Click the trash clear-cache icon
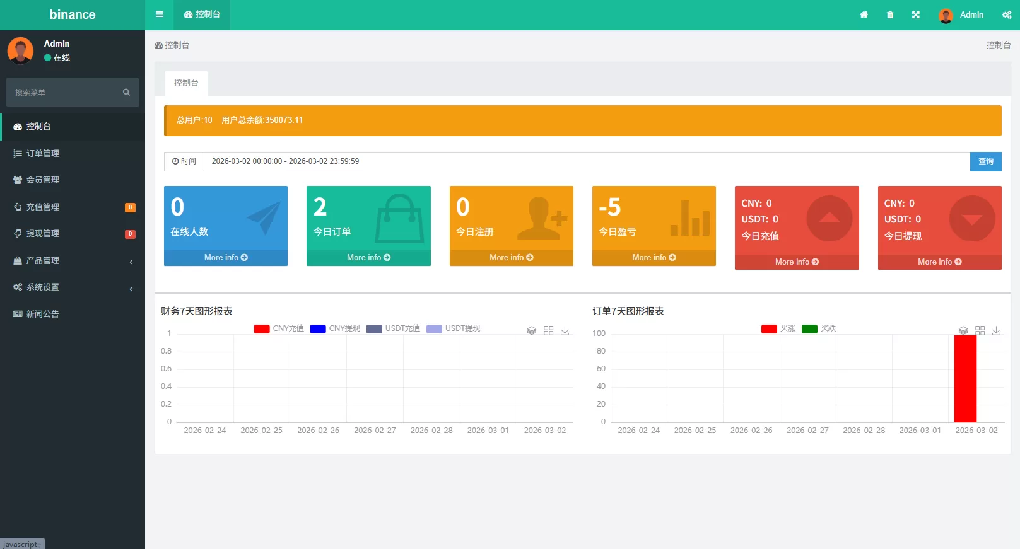The image size is (1020, 549). click(x=889, y=15)
